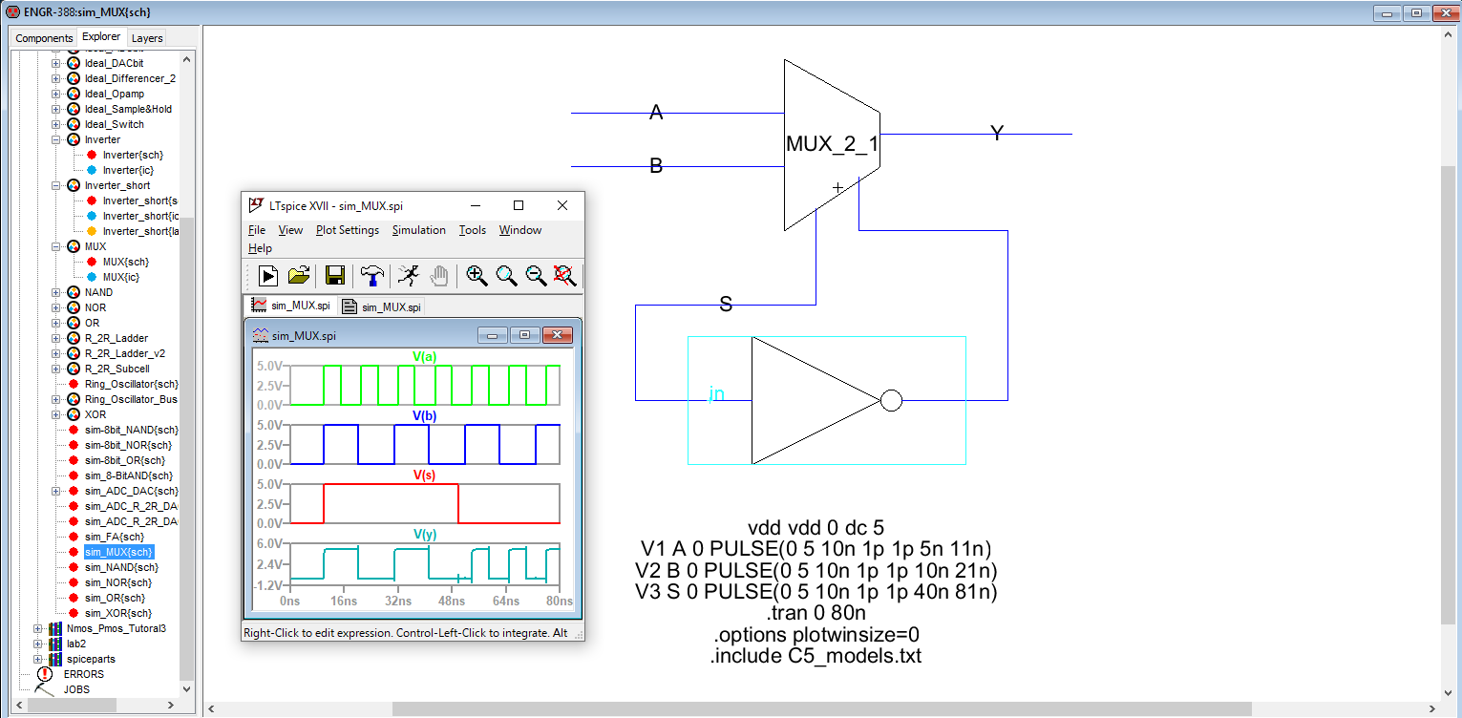Click the orange dot beside Inverter_short{la
1462x718 pixels.
coord(92,231)
